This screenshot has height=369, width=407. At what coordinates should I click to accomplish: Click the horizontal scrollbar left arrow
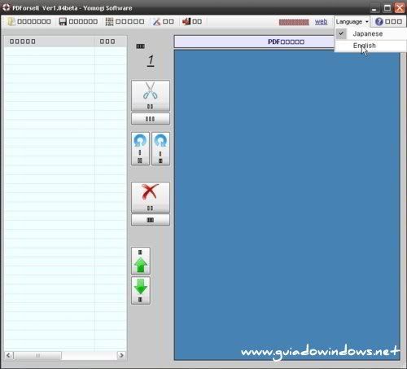(9, 355)
